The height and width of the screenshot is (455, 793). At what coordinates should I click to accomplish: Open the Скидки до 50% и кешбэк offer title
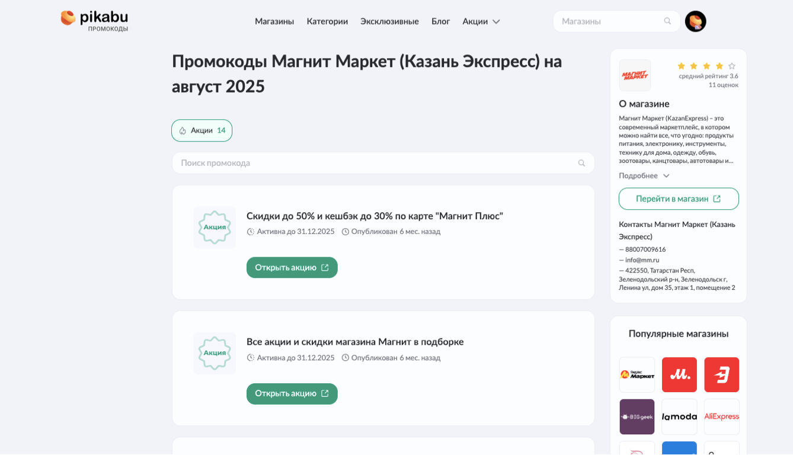[x=375, y=216]
